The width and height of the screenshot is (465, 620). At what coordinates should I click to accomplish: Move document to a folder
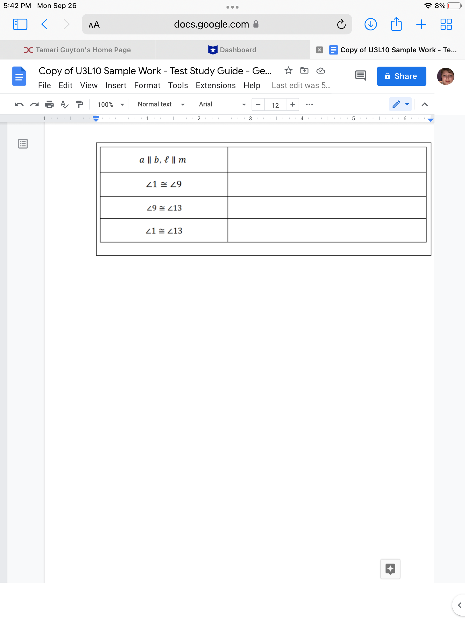(x=304, y=71)
